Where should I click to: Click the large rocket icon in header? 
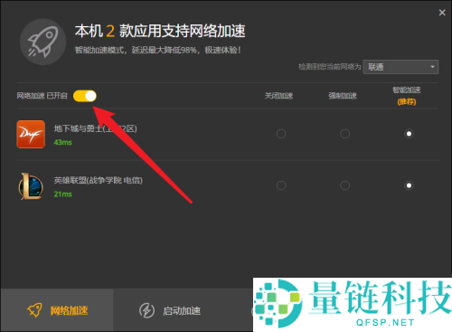click(x=42, y=42)
